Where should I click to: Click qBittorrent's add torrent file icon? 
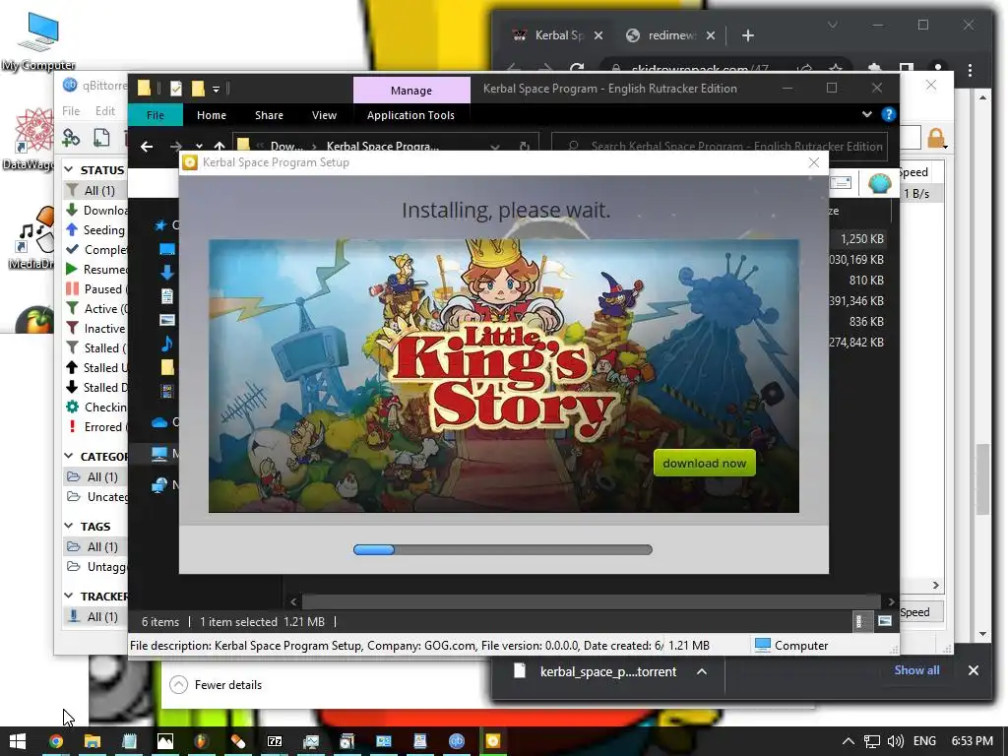(x=101, y=137)
